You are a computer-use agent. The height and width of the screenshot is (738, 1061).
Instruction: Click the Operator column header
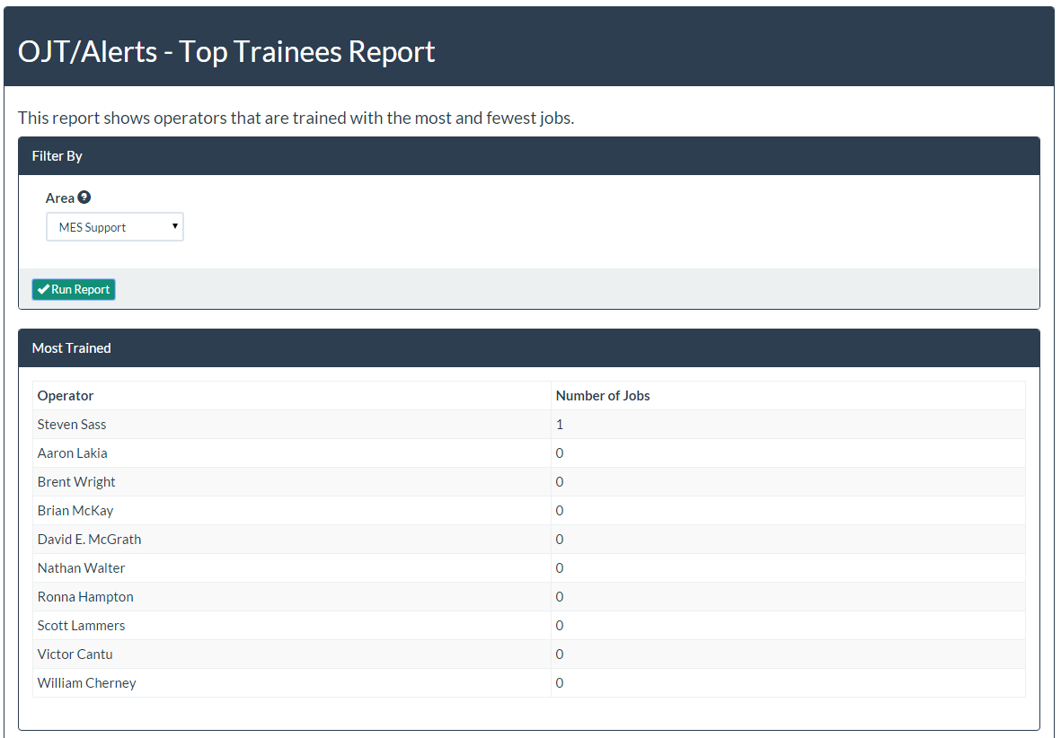(66, 396)
